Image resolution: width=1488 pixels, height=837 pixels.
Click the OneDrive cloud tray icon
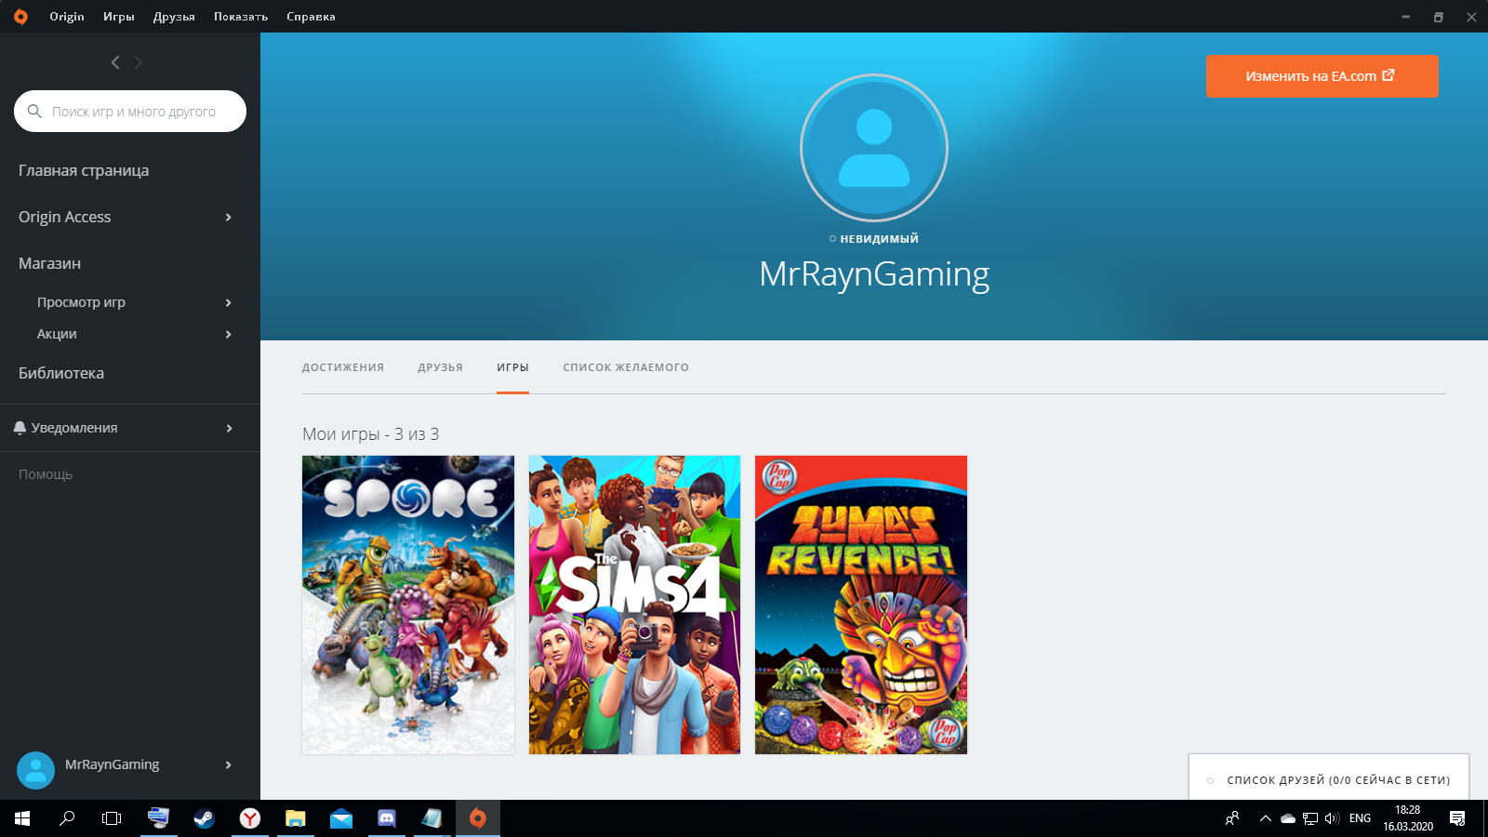(1288, 818)
